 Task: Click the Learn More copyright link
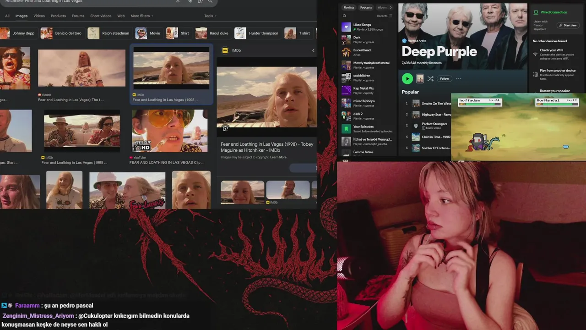click(x=278, y=157)
